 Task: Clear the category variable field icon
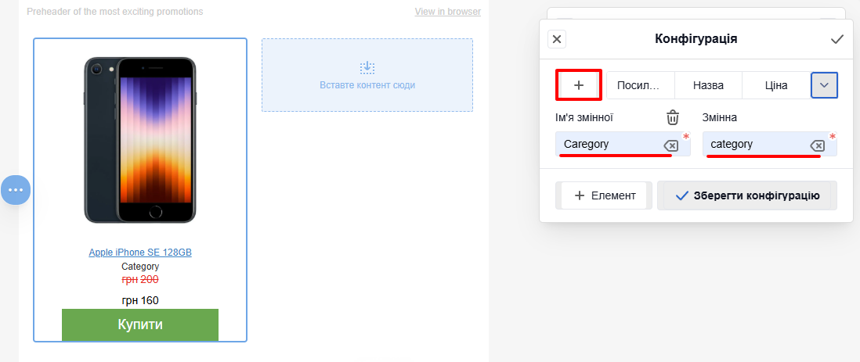click(817, 145)
